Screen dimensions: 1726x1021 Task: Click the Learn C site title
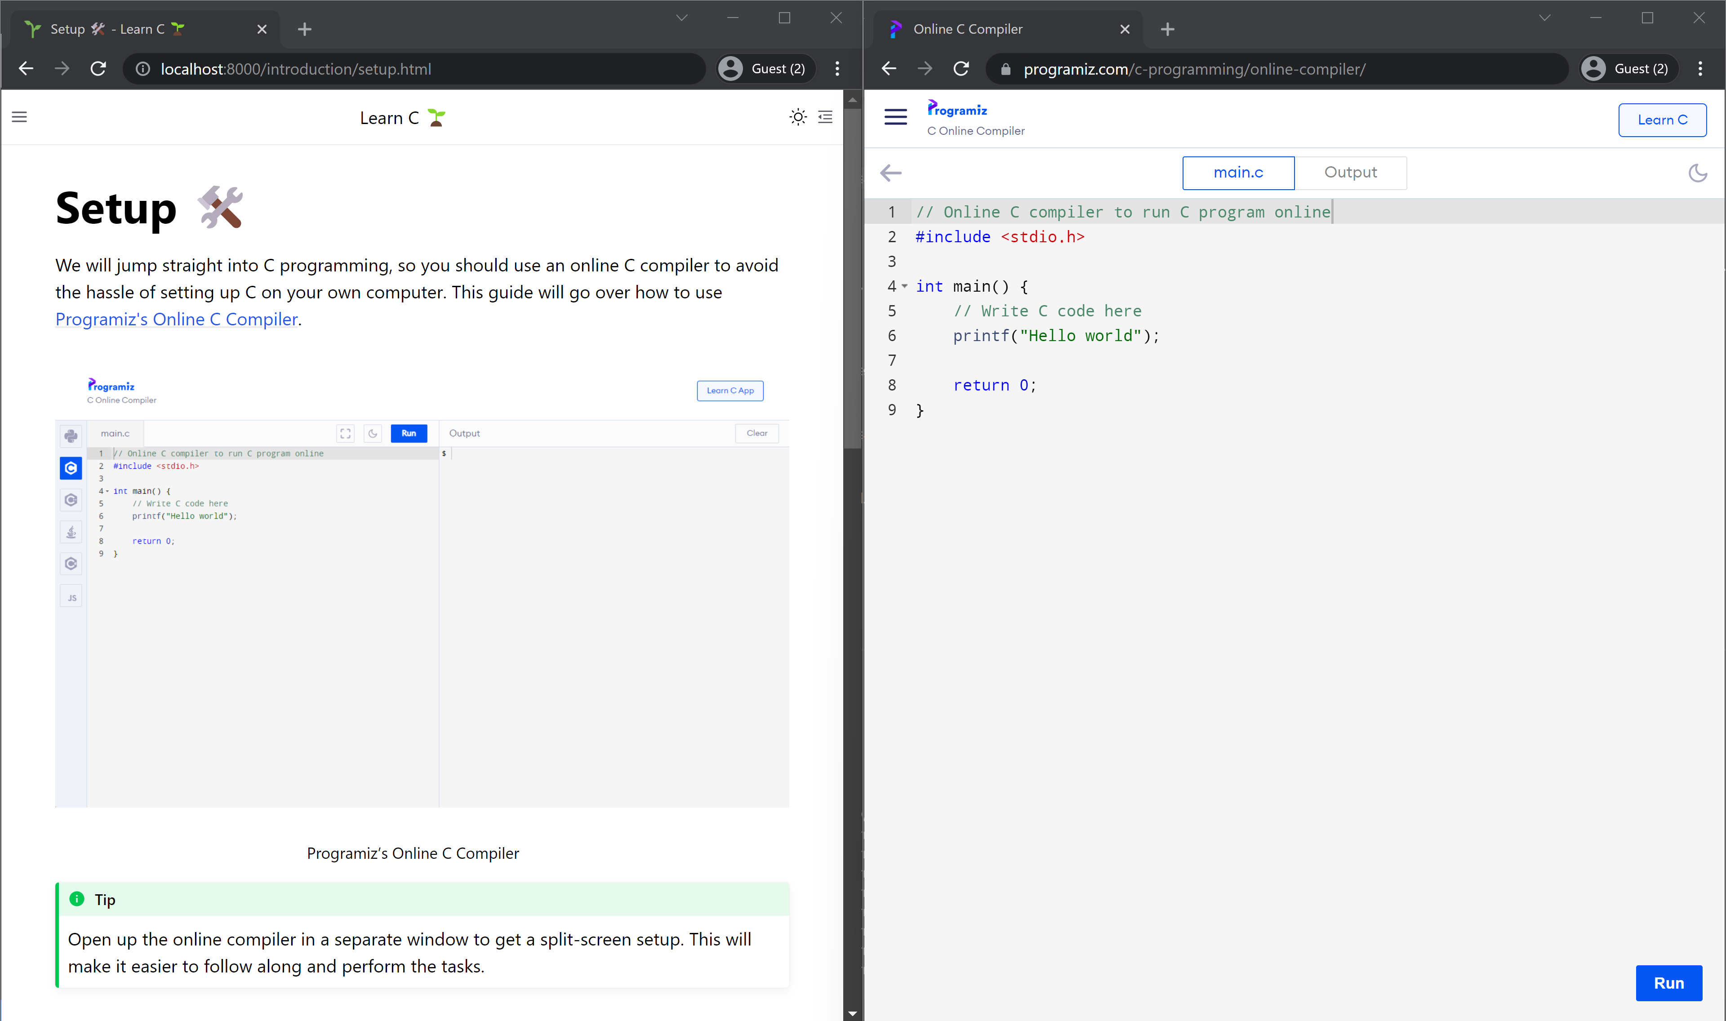click(403, 118)
